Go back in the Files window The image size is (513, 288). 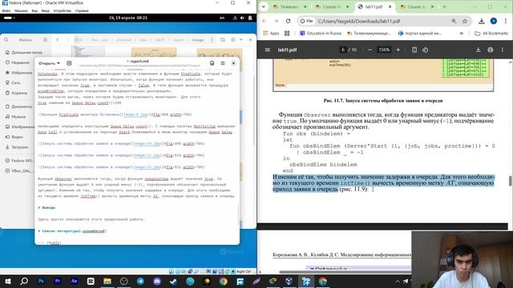[58, 40]
